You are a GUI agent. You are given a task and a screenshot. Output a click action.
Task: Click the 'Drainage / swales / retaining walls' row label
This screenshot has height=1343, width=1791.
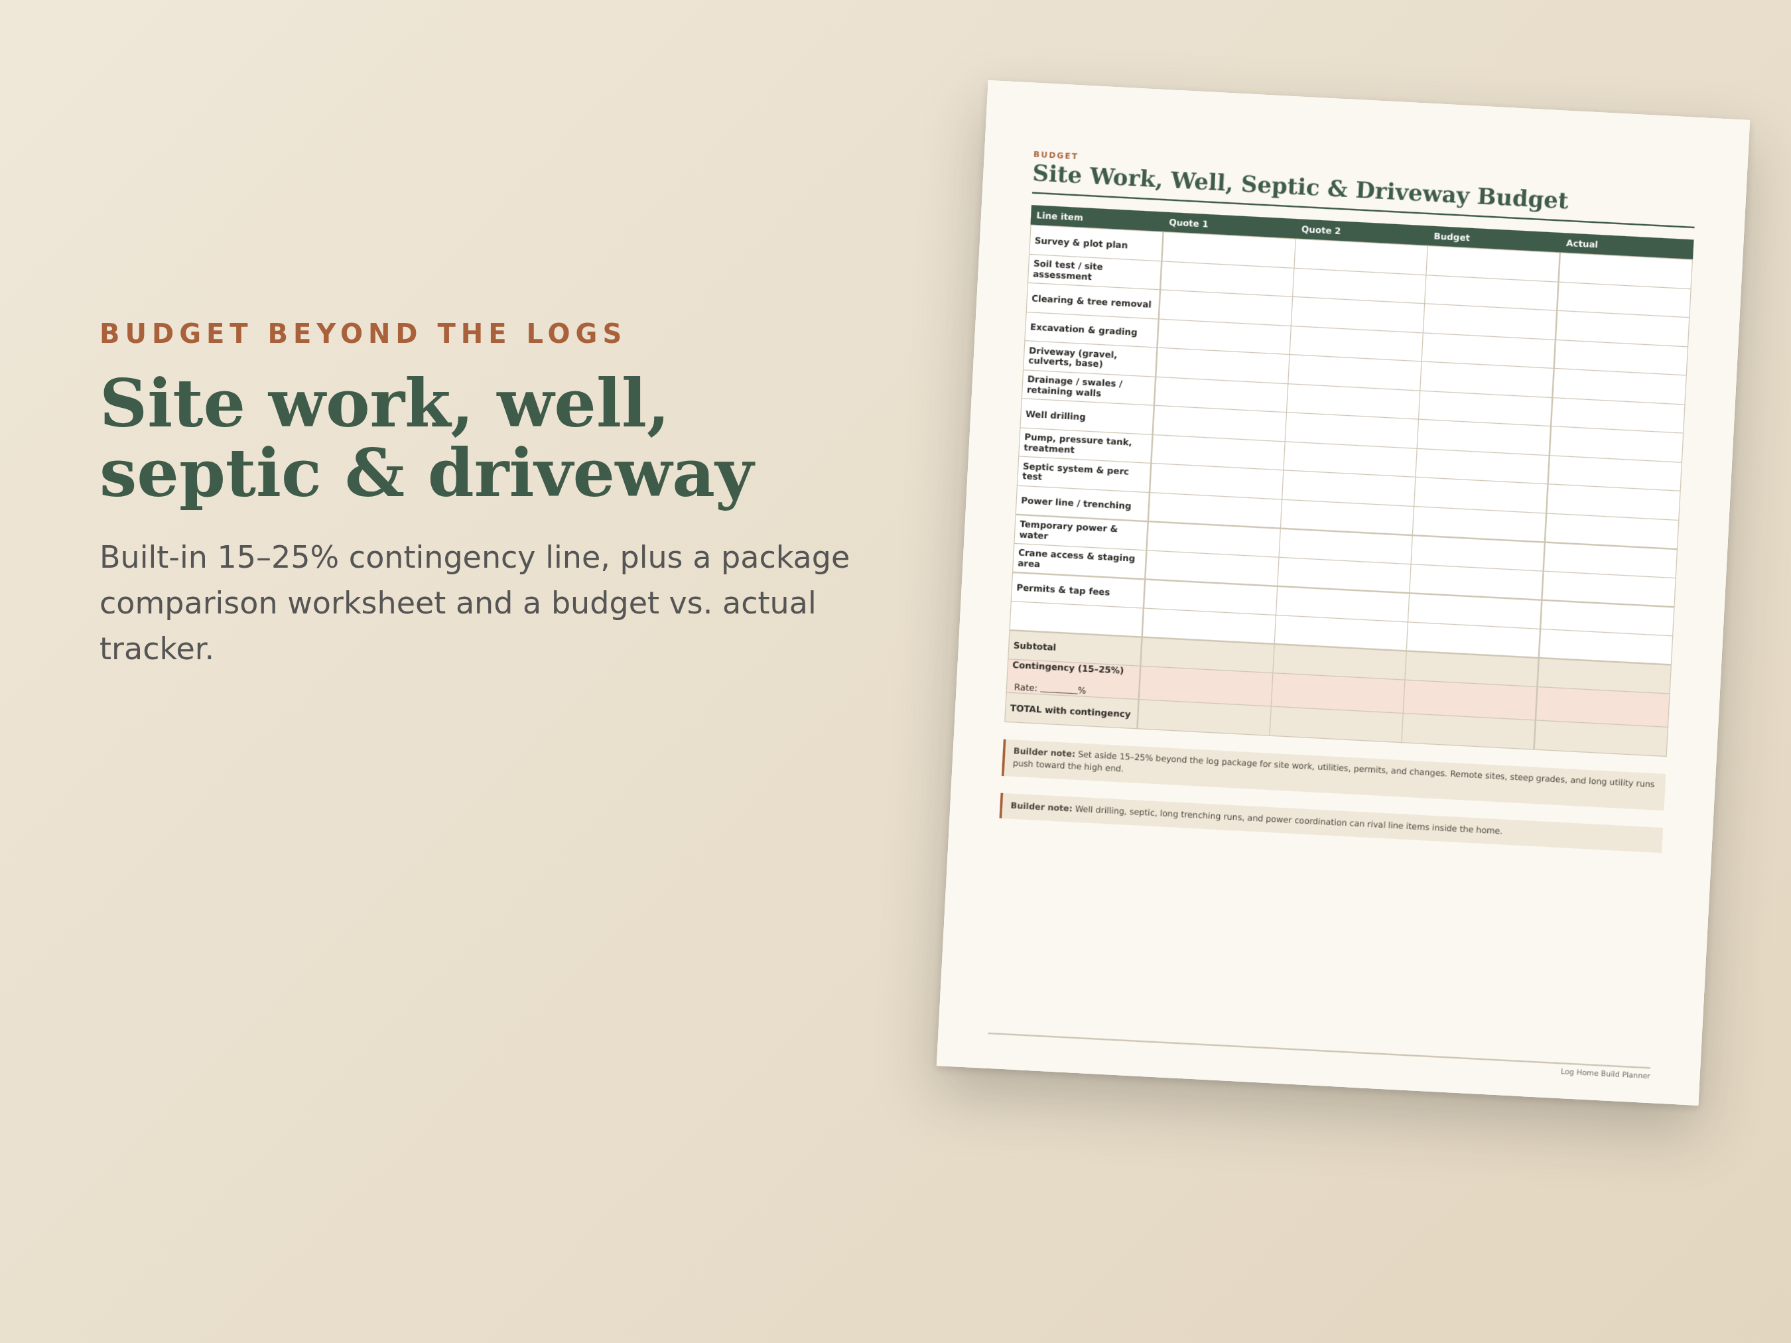tap(1075, 386)
